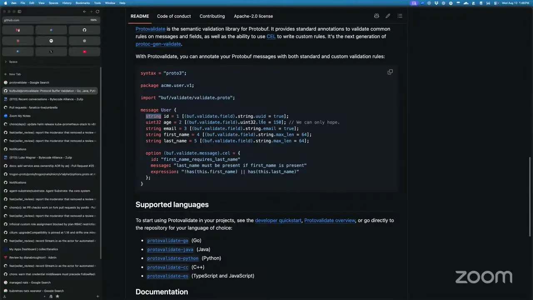533x300 pixels.
Task: Open the colorful spark pinned essential
Action: pos(51,30)
